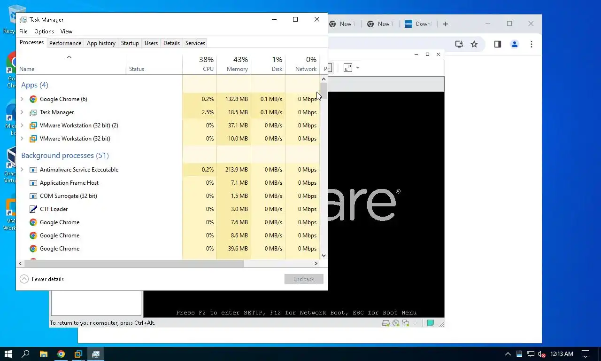The image size is (601, 361).
Task: Select the VMware Download tab in Chrome
Action: point(417,24)
